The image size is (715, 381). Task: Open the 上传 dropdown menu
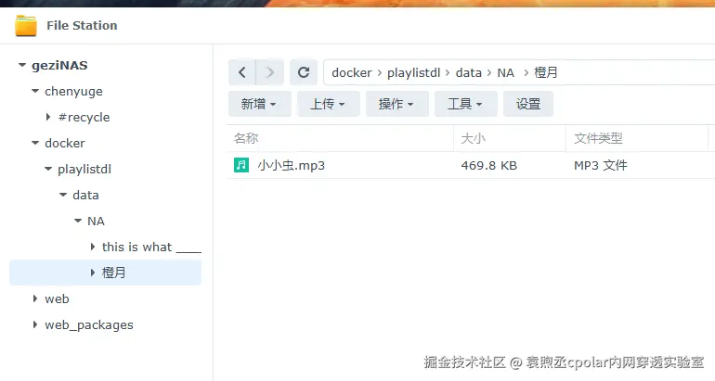pyautogui.click(x=329, y=104)
